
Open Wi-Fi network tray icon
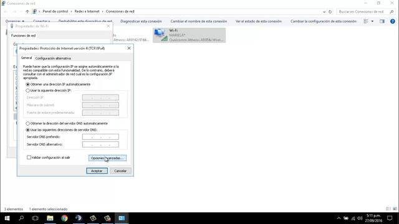pos(353,218)
